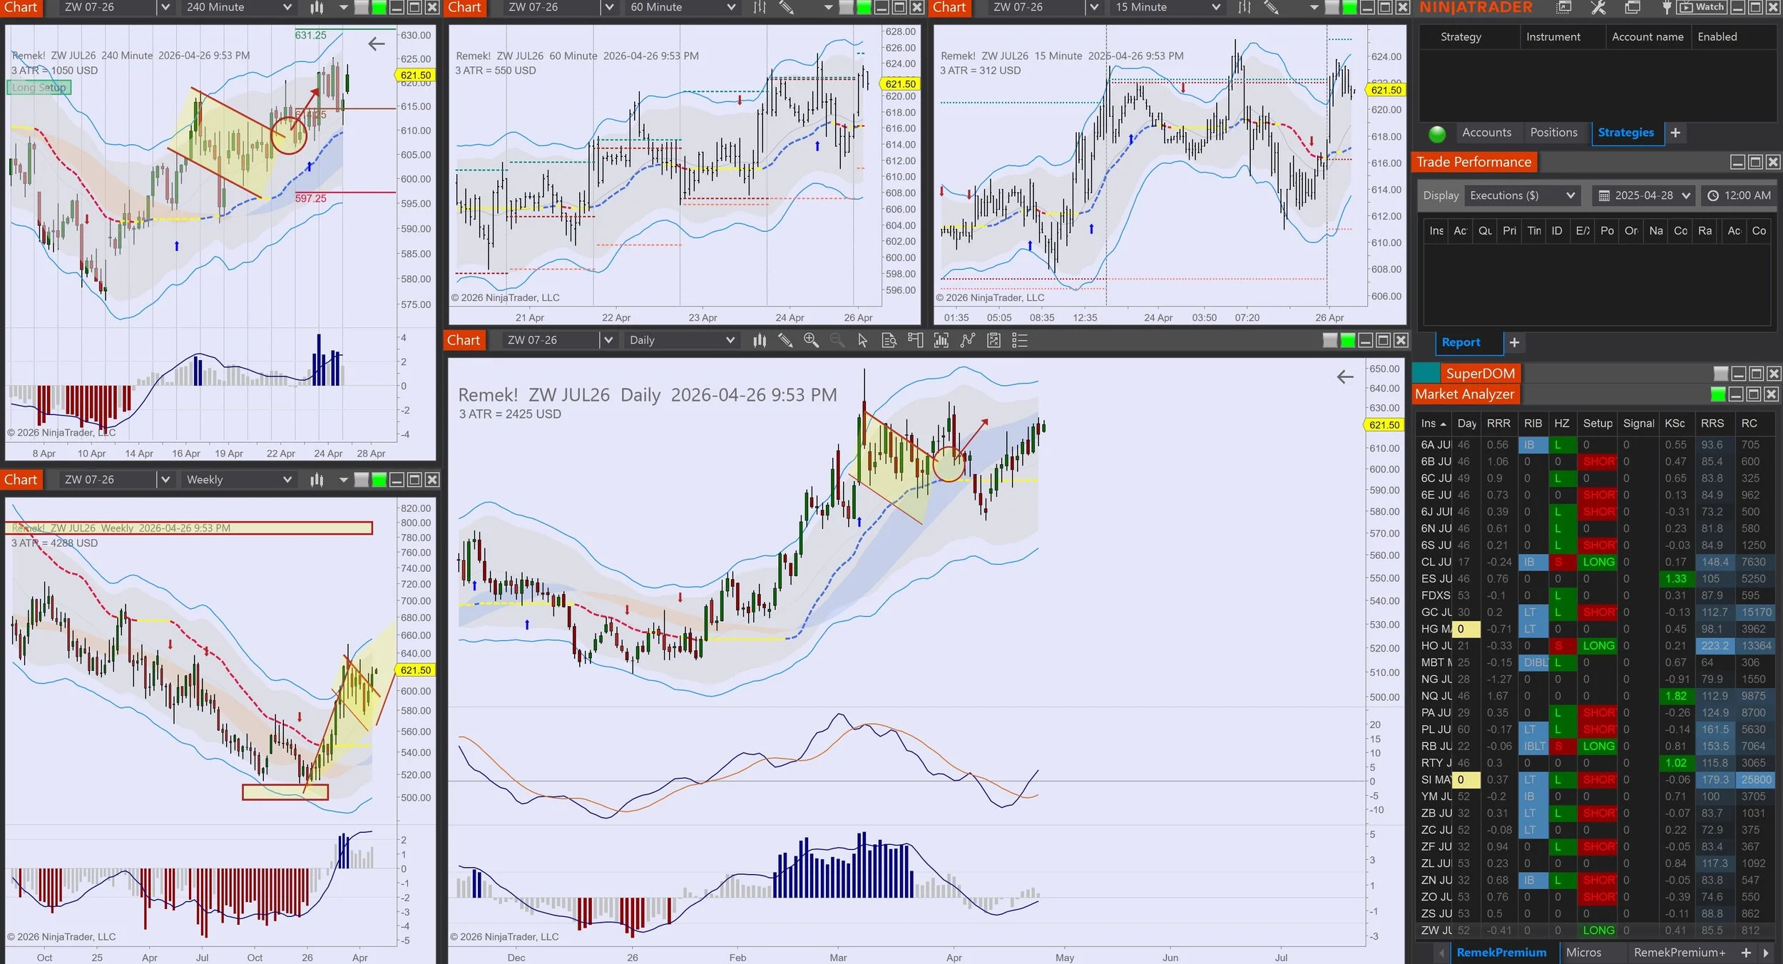
Task: Switch to the Micros tab in Market Analyzer
Action: click(x=1583, y=953)
